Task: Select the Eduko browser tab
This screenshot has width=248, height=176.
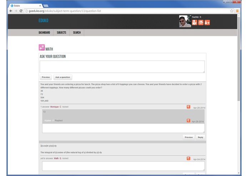Action: tap(25, 6)
